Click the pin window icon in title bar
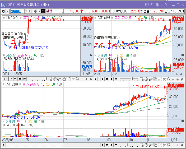Viewport: 186px width, 149px height. coord(157,5)
